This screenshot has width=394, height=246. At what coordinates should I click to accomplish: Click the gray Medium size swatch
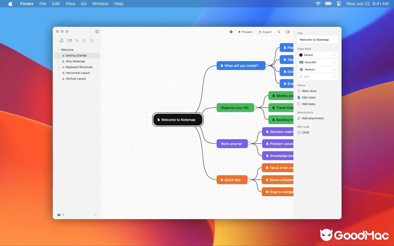[x=301, y=69]
